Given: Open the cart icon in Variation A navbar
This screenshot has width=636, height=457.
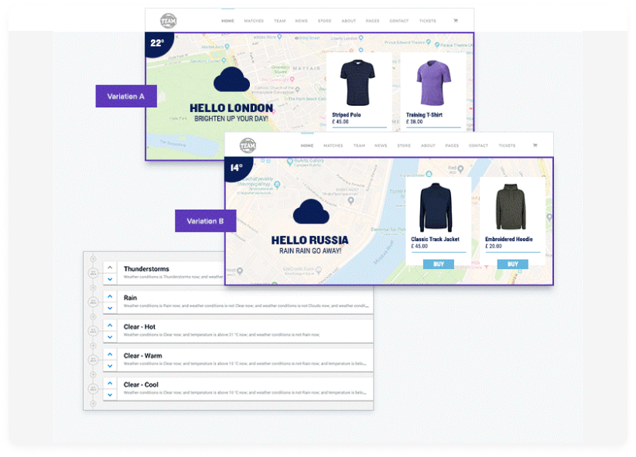Looking at the screenshot, I should [456, 21].
